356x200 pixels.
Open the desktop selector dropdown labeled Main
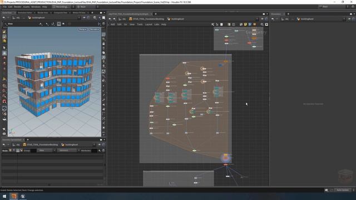(86, 7)
